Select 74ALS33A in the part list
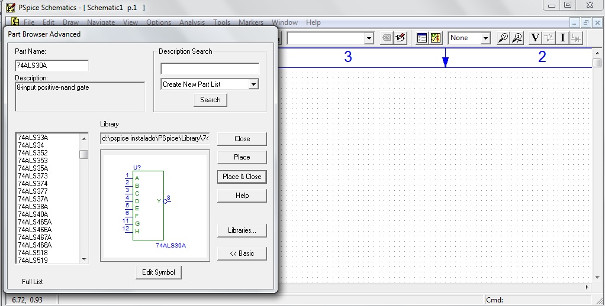605x306 pixels. (x=33, y=138)
